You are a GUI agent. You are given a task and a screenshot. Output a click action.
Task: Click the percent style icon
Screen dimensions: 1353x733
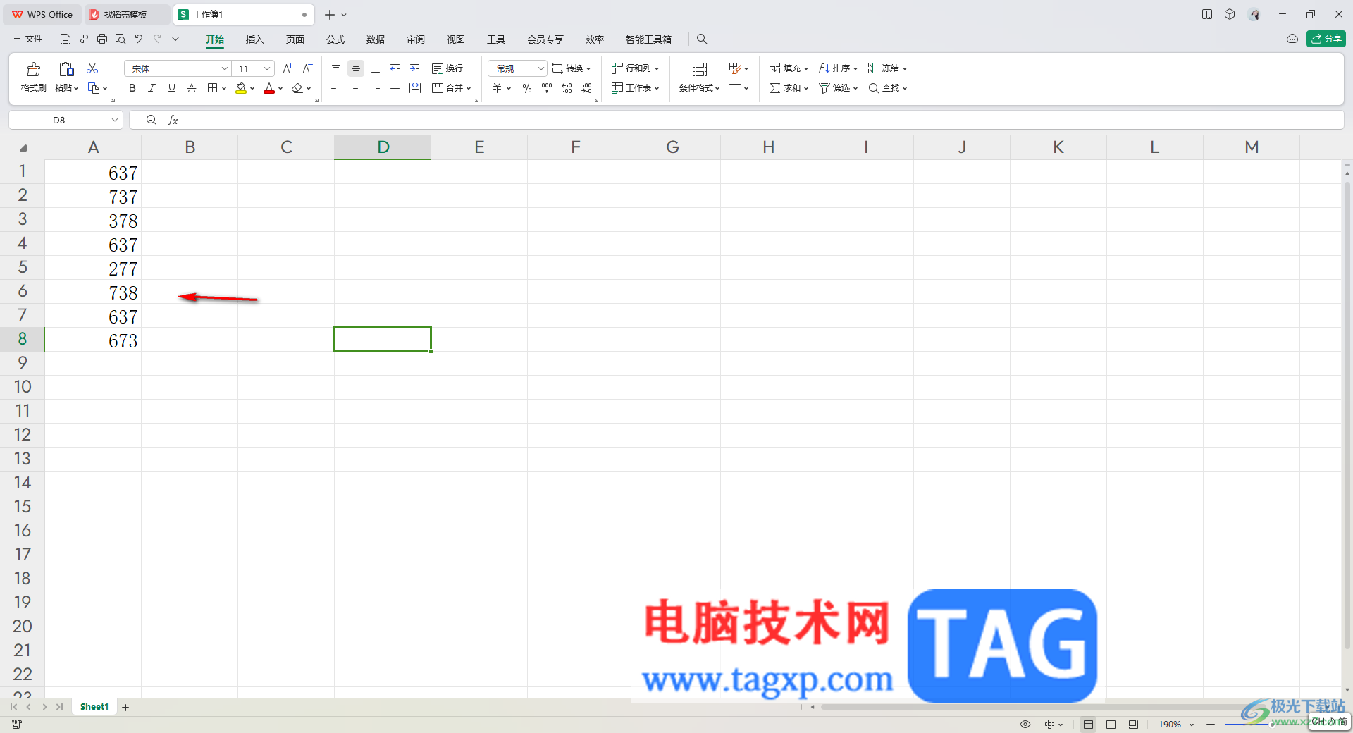[527, 88]
